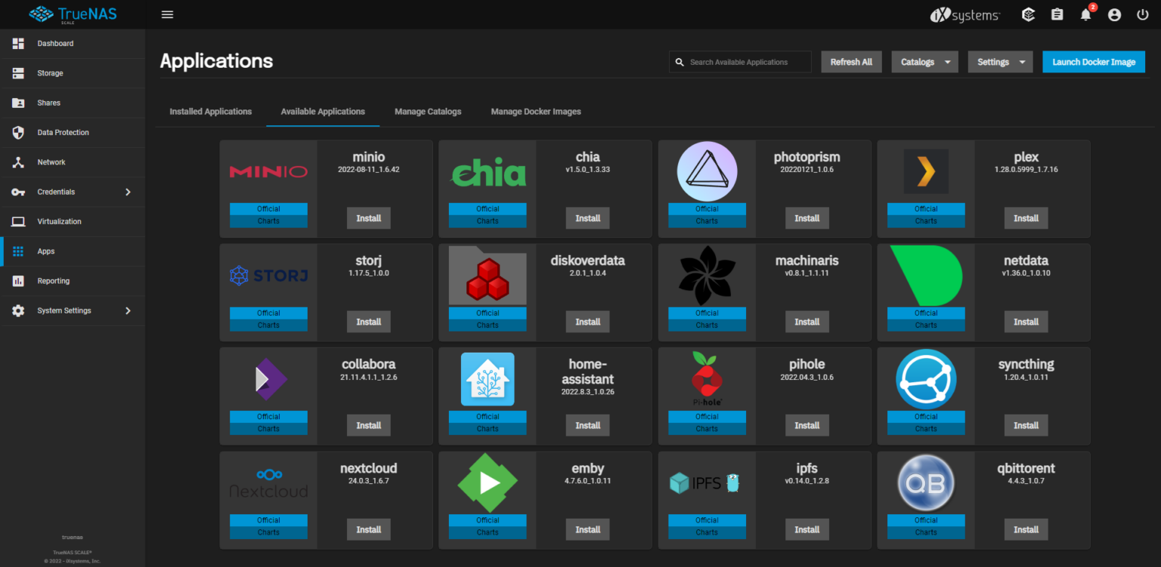The image size is (1161, 567).
Task: Open the Settings dropdown menu
Action: tap(1000, 61)
